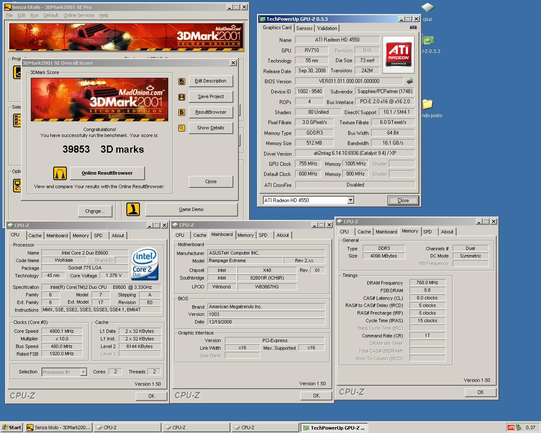Open the SPD tab in the Mainboard CPU-Z window

coord(263,235)
